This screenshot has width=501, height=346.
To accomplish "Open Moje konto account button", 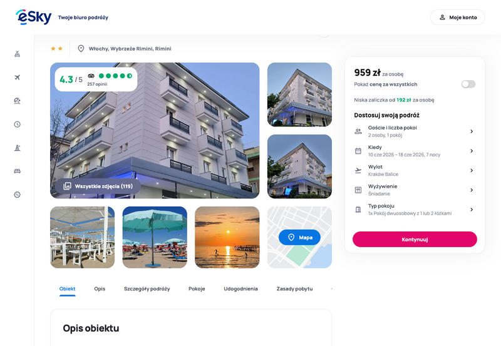I will click(x=458, y=18).
